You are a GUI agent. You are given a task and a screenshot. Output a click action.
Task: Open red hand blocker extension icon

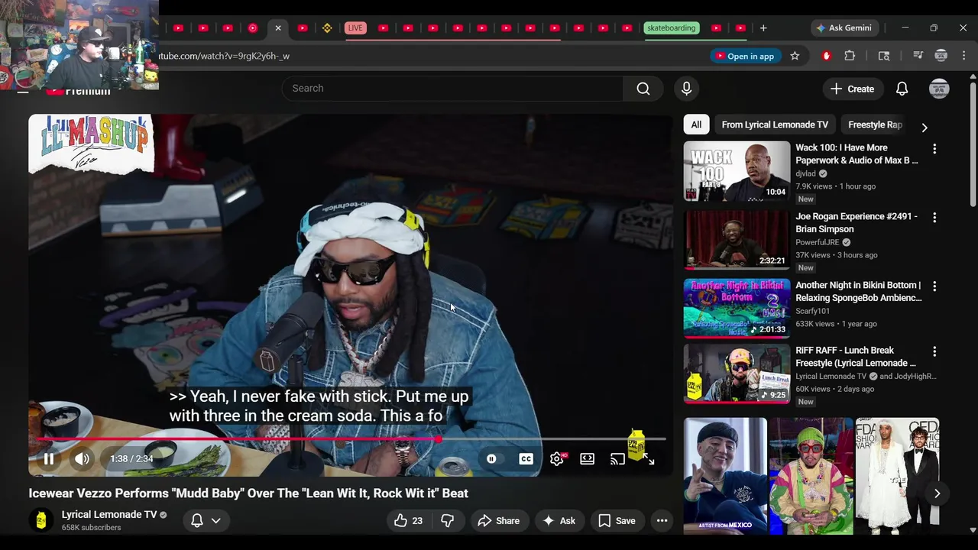click(826, 56)
